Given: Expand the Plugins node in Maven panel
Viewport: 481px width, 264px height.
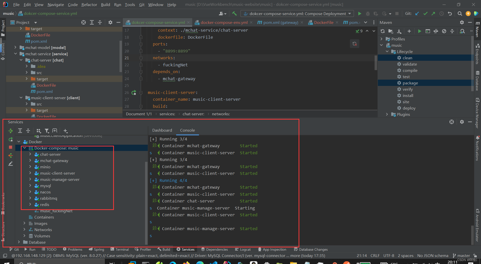Looking at the screenshot, I should pos(387,114).
